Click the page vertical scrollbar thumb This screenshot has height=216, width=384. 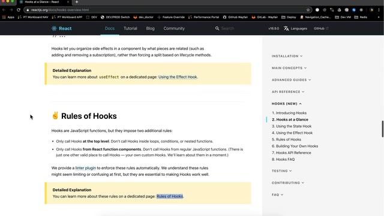tap(383, 129)
